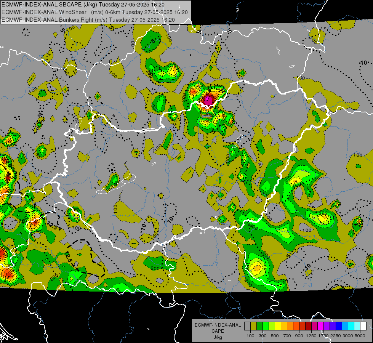Screen dimensions: 373x343
Task: Select the brick red swatch after 900
Action: click(x=303, y=326)
